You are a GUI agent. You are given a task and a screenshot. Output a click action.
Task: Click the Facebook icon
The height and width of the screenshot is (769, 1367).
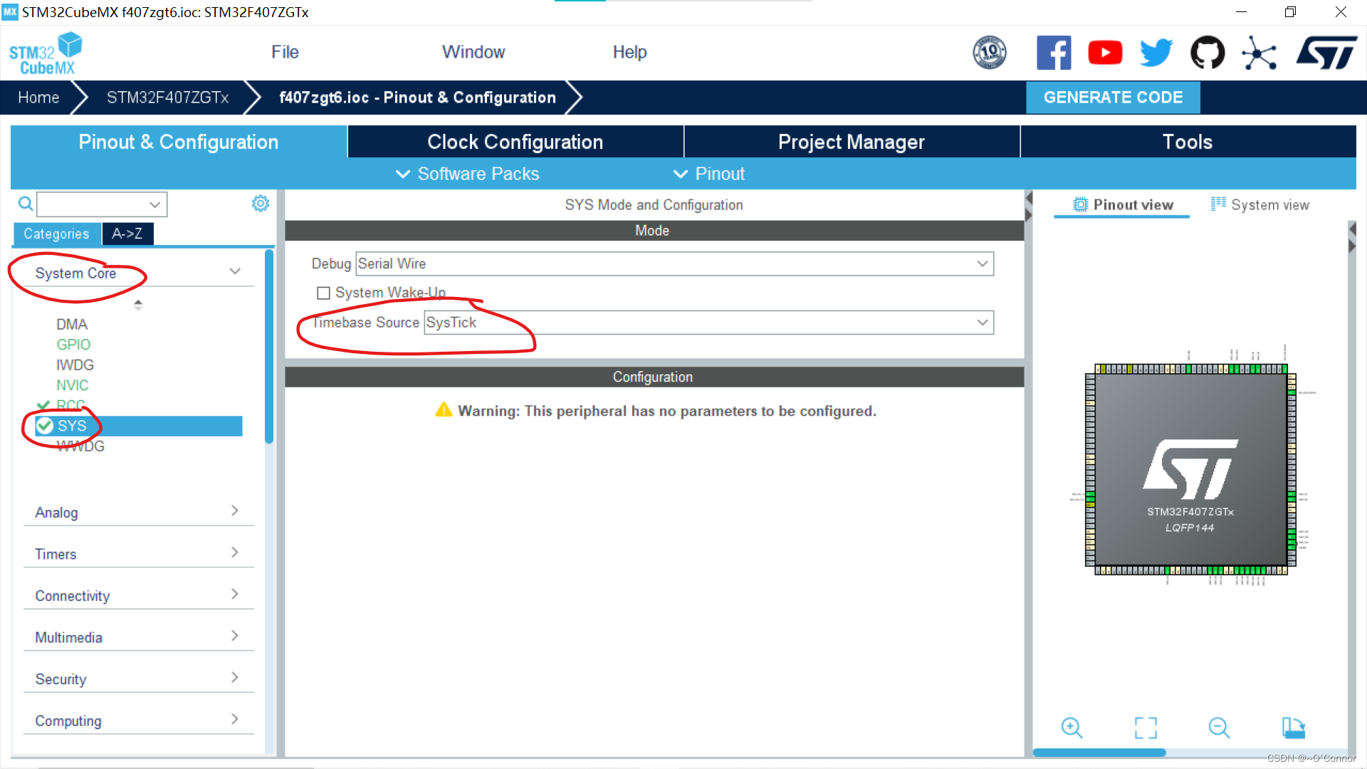coord(1054,53)
